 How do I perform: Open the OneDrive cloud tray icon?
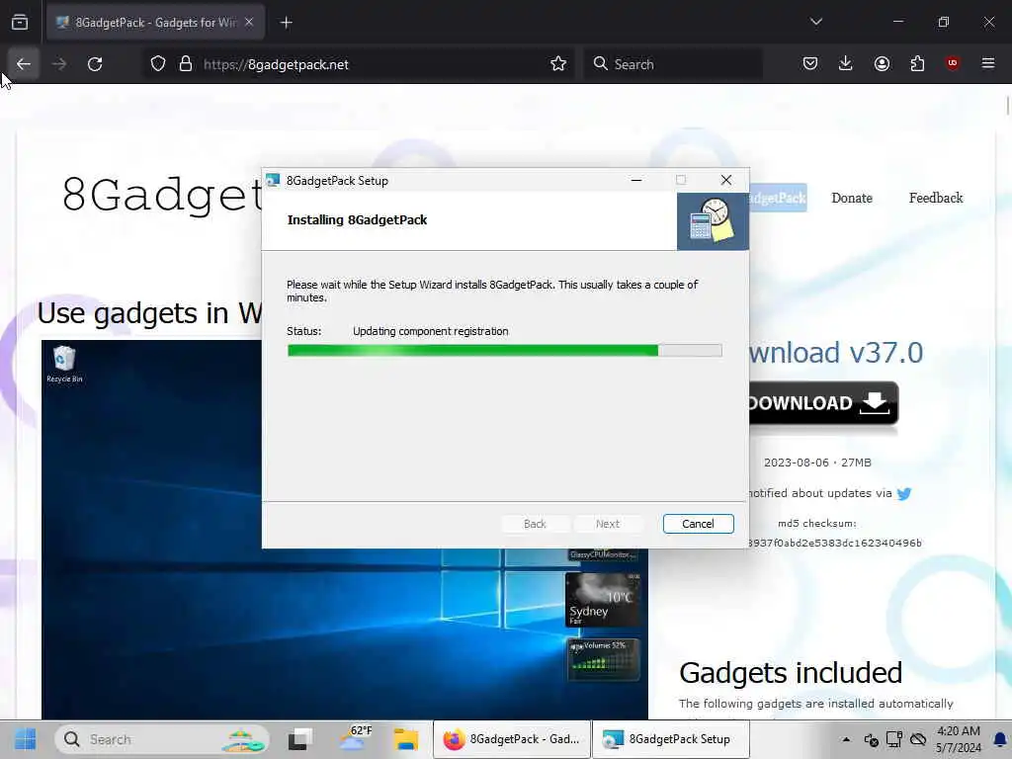[918, 739]
